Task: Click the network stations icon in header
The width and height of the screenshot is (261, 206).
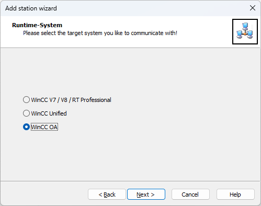Action: tap(245, 31)
